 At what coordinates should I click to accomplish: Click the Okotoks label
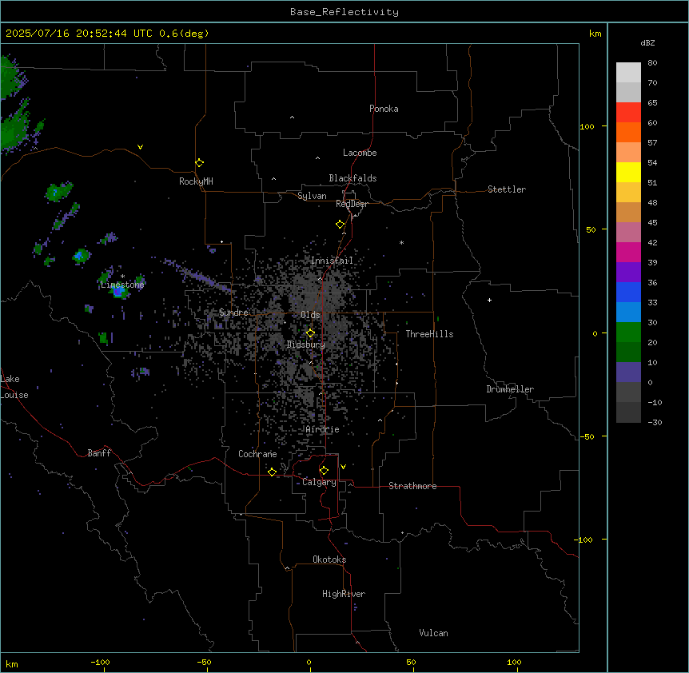click(329, 560)
